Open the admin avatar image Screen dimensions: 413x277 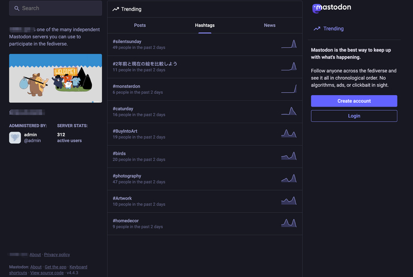click(15, 137)
